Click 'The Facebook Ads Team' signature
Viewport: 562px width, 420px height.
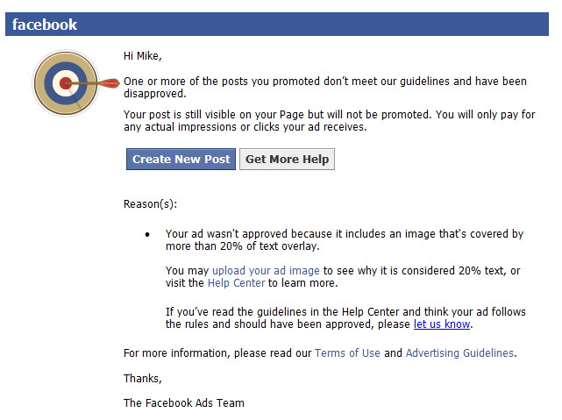pyautogui.click(x=184, y=403)
